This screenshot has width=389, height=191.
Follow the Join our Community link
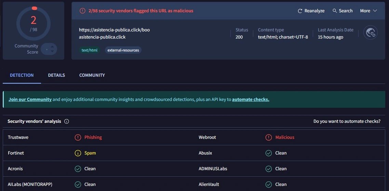click(30, 100)
